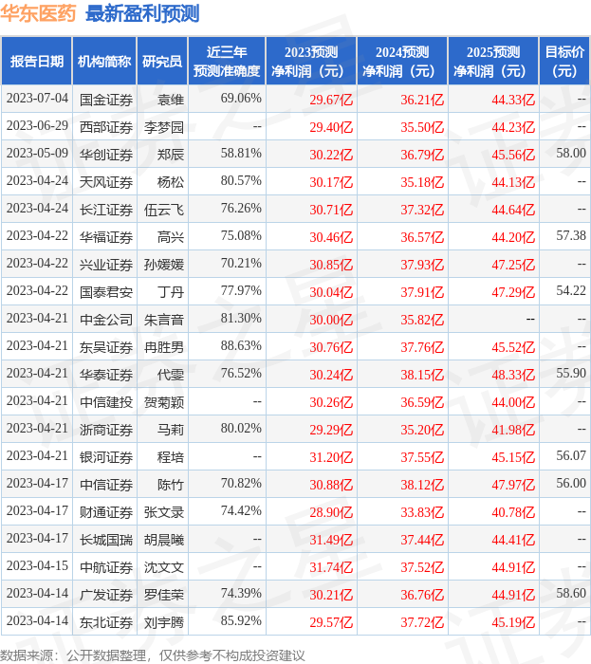The width and height of the screenshot is (591, 664).
Task: Click analyst name 贺菊颖
Action: 164,402
